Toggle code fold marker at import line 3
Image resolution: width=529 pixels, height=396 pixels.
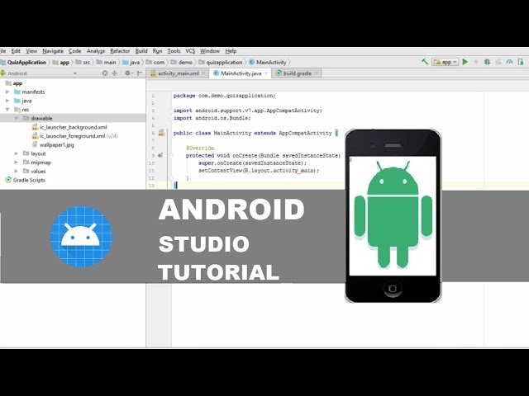[x=171, y=111]
